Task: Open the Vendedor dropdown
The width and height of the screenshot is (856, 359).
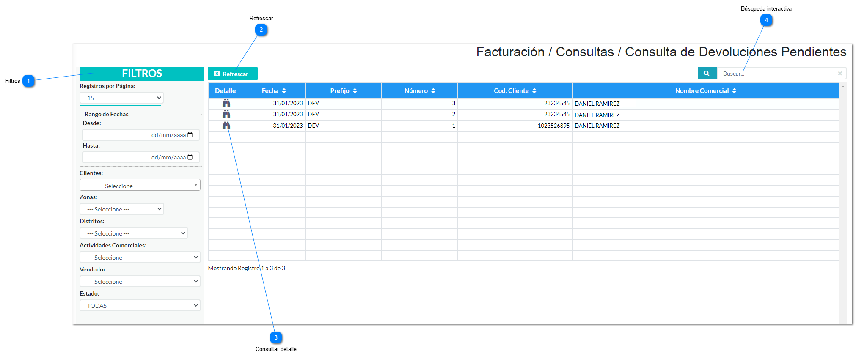Action: coord(140,282)
